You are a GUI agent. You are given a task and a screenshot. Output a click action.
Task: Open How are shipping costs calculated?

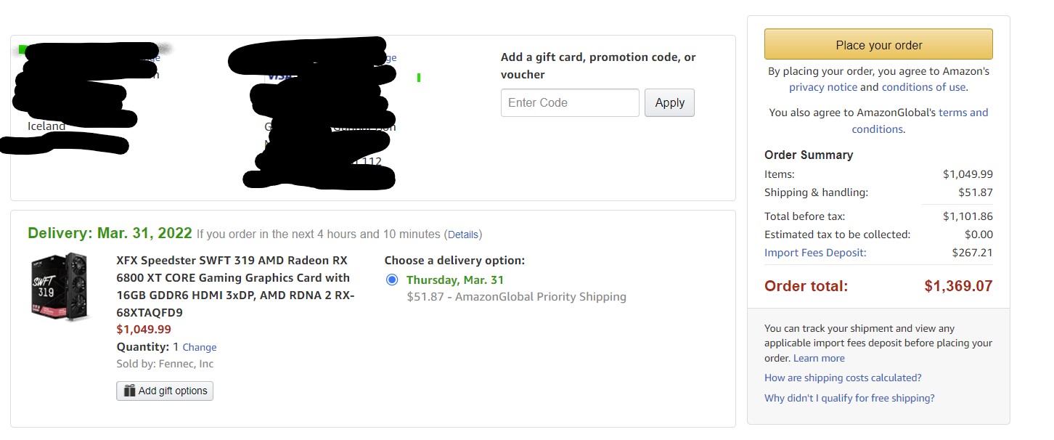[843, 378]
